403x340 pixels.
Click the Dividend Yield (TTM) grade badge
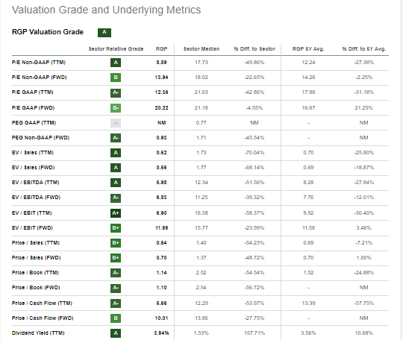pyautogui.click(x=116, y=333)
